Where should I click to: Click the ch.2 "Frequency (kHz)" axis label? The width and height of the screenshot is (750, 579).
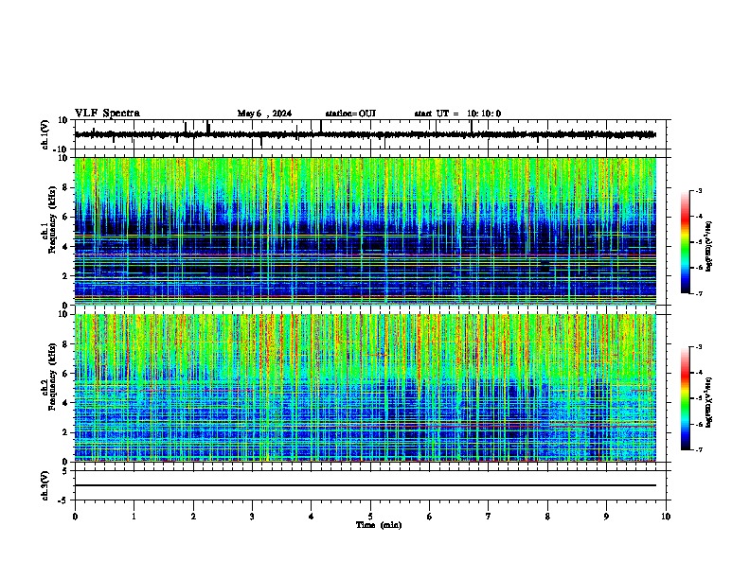coord(52,377)
